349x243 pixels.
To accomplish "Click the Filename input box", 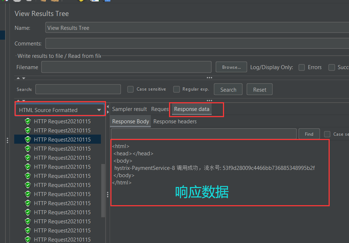I will (x=126, y=67).
